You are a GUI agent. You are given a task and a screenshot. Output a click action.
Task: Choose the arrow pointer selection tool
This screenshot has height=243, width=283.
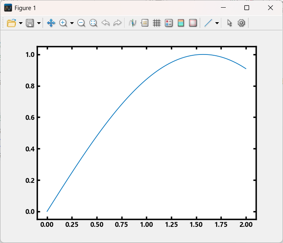pyautogui.click(x=229, y=23)
